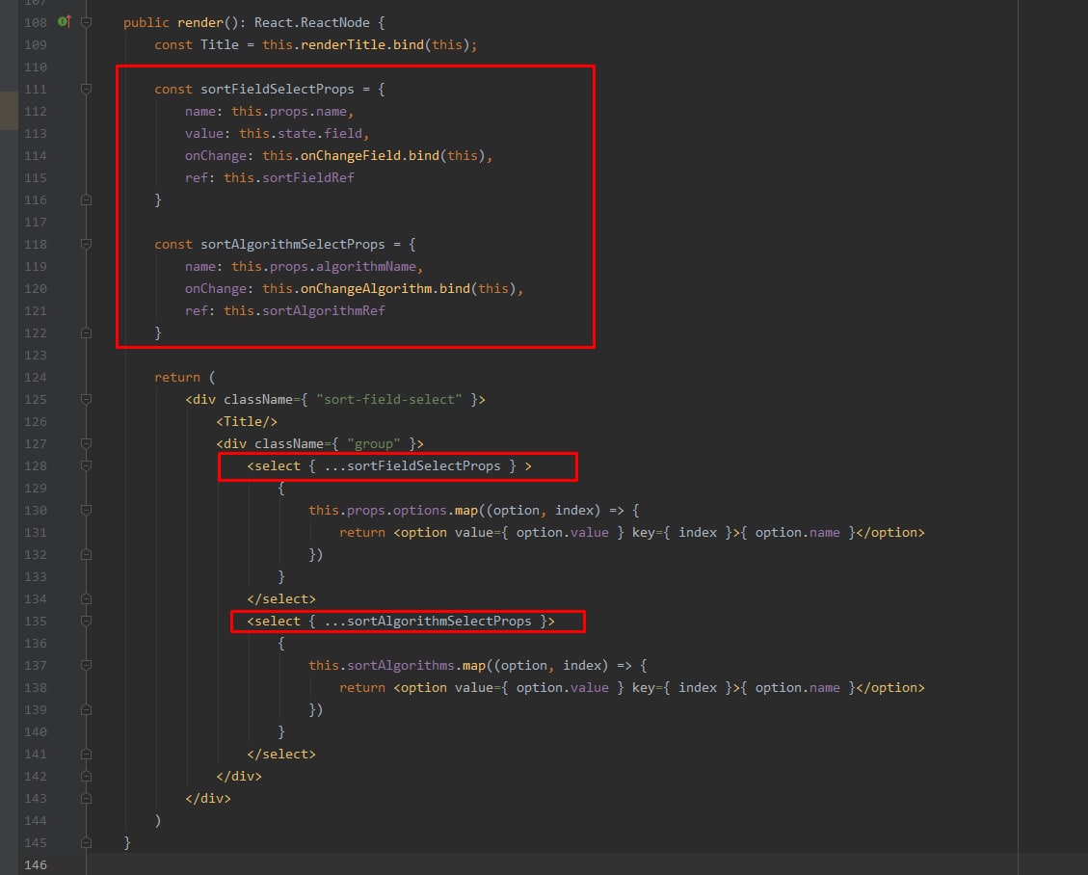Click the overriding method gutter icon on line 108
This screenshot has width=1088, height=875.
coord(64,22)
